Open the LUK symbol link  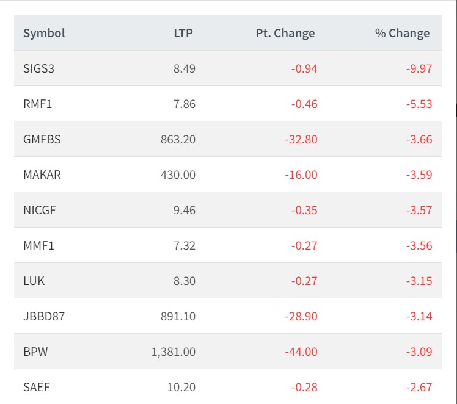coord(34,281)
